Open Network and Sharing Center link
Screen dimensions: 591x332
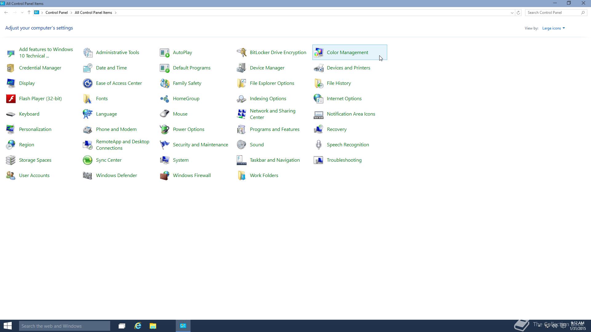272,114
